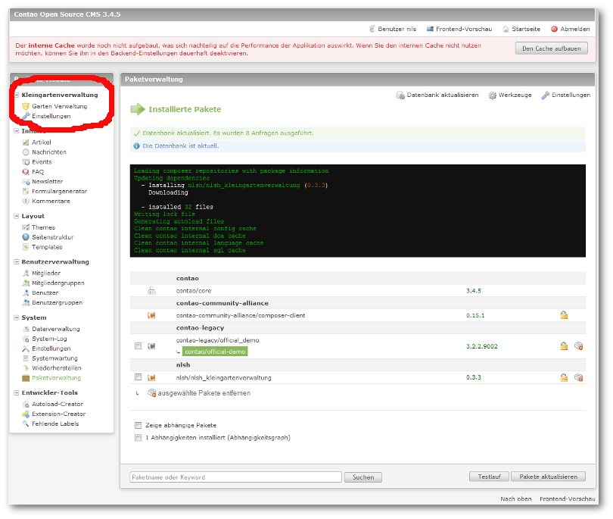
Task: Click the wrench icon under Kleingartenverwaltung
Action: (x=26, y=116)
